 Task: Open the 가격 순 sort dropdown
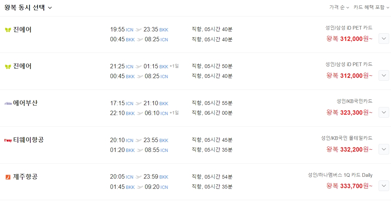339,7
